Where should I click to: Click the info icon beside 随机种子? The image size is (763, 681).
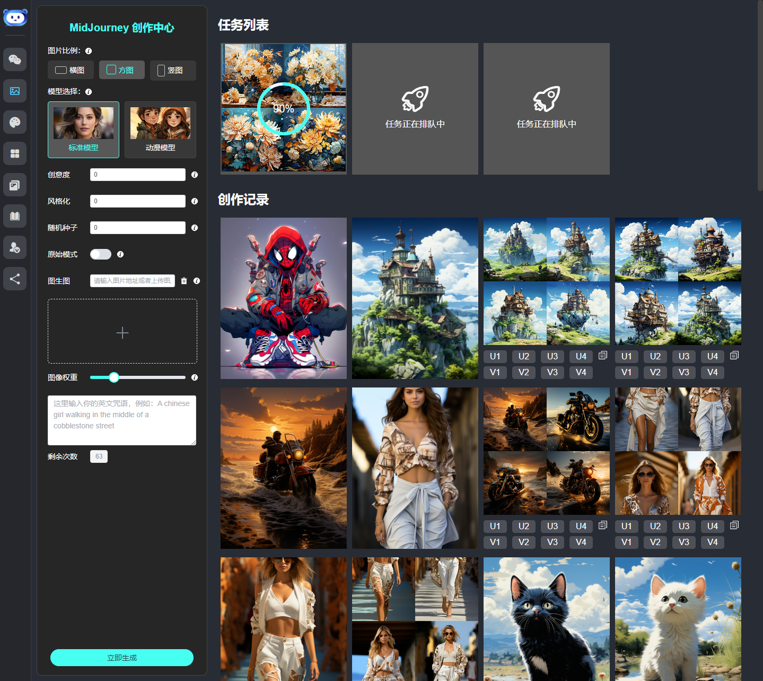(x=195, y=228)
